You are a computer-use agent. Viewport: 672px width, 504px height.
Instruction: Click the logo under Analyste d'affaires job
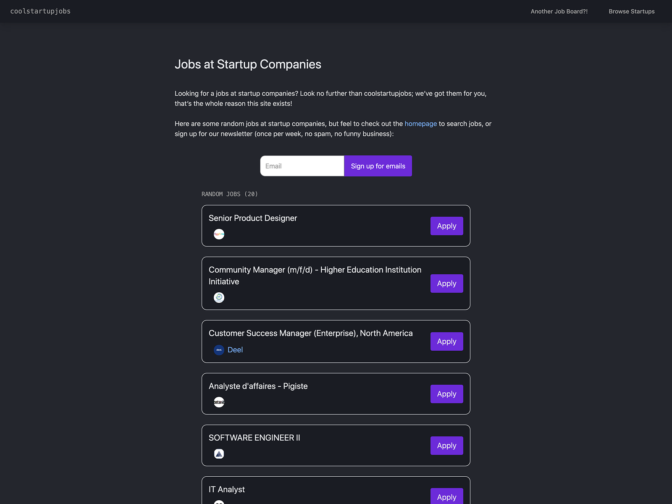219,402
